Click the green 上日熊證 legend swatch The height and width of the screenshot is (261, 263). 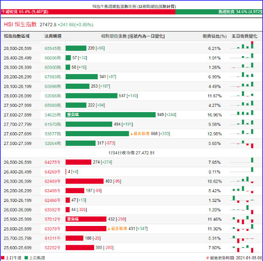[26, 257]
